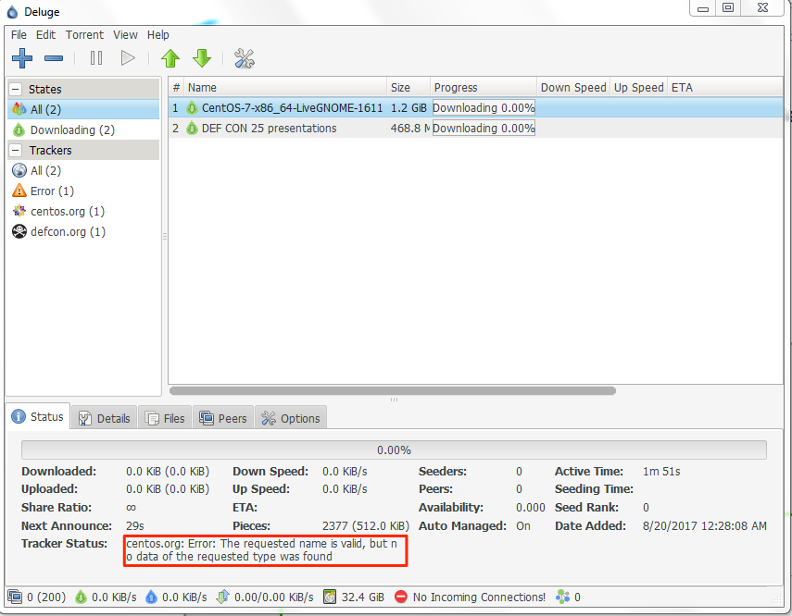Click the No Incoming Connections warning icon
The width and height of the screenshot is (792, 616).
tap(401, 597)
